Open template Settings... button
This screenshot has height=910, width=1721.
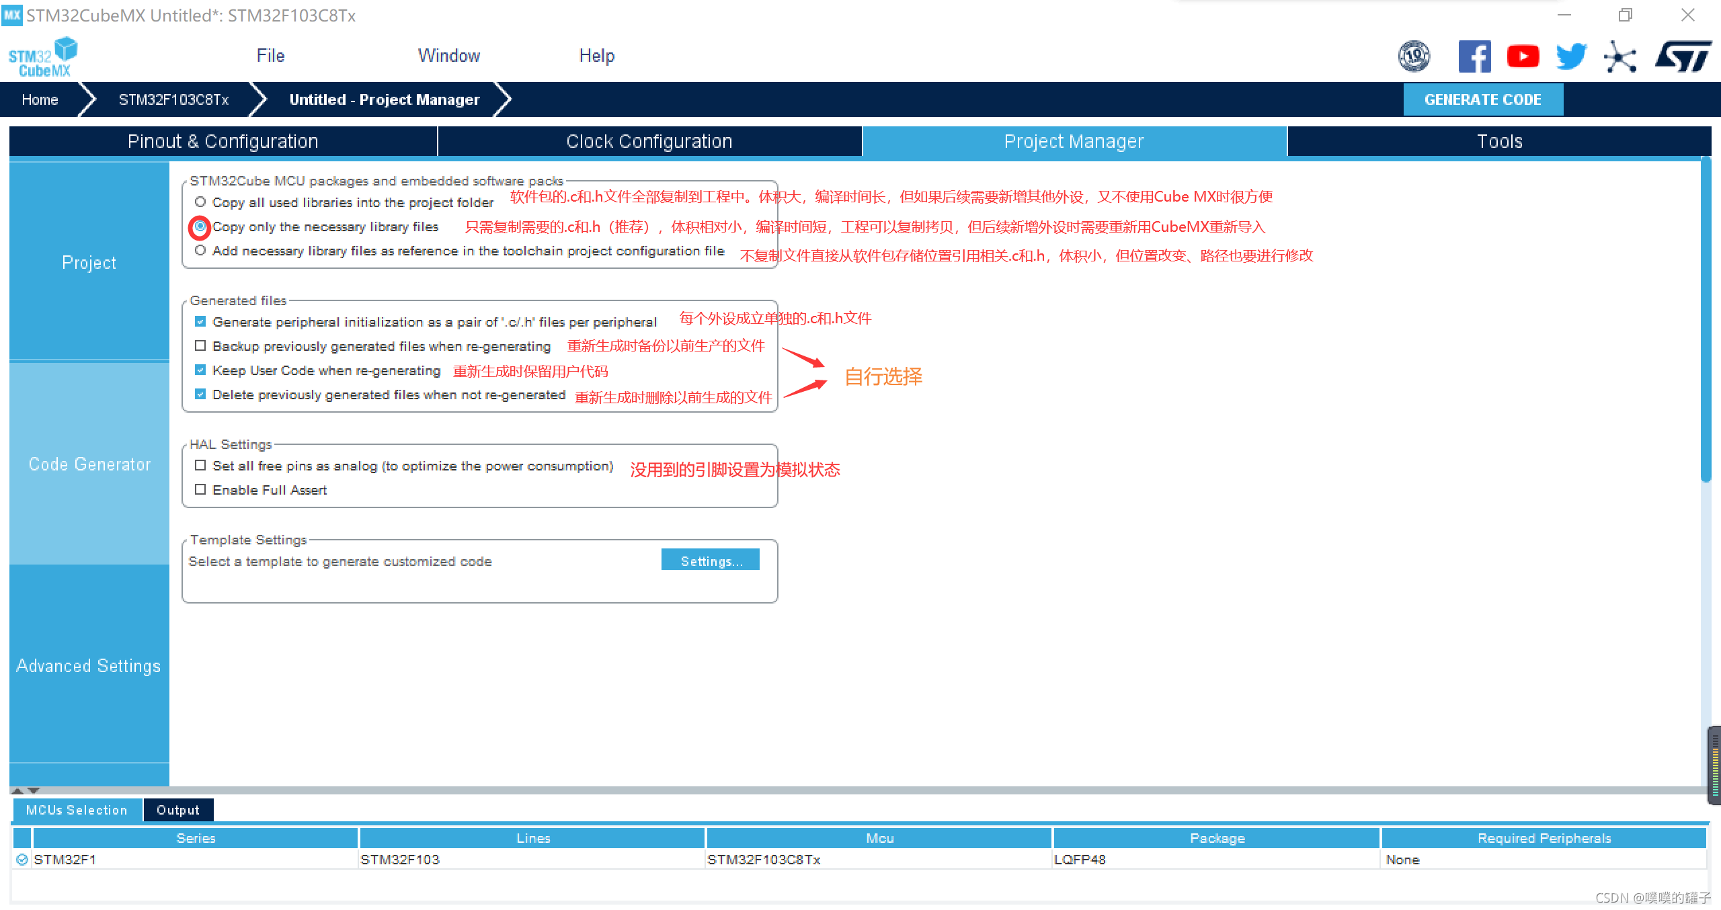coord(711,561)
